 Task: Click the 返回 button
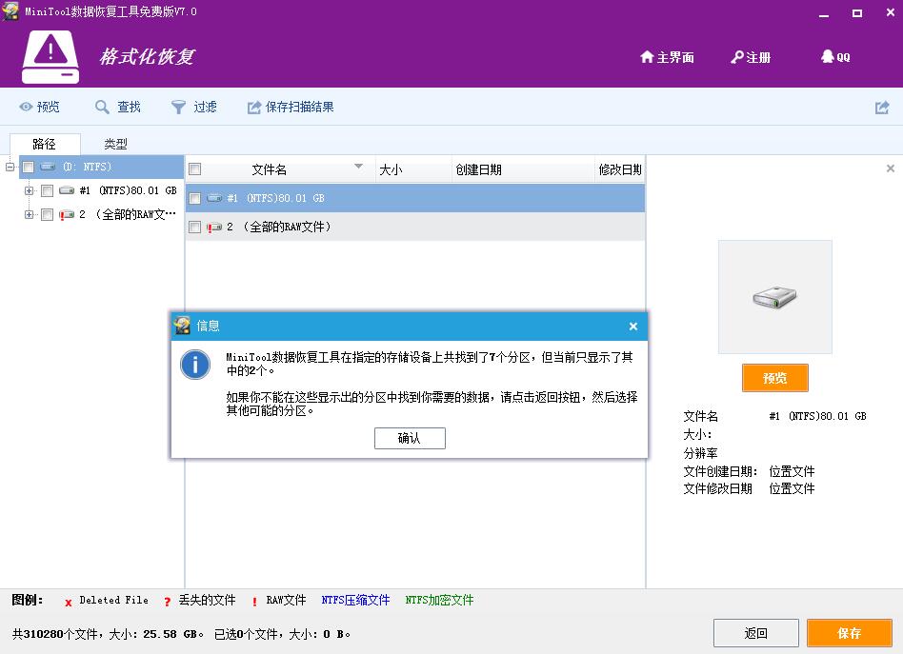(755, 633)
